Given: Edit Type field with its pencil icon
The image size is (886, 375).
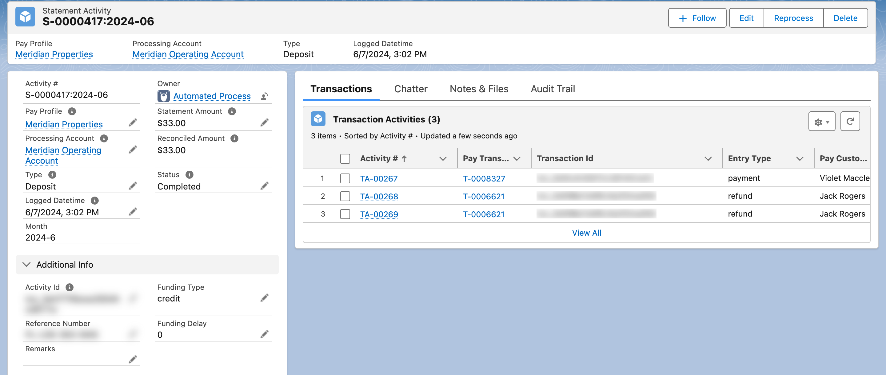Looking at the screenshot, I should tap(133, 186).
